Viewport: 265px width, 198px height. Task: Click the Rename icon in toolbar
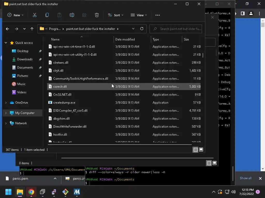[72, 15]
